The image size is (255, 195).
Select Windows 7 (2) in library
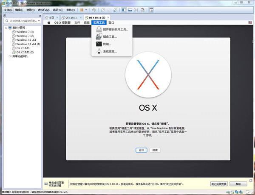(23, 36)
